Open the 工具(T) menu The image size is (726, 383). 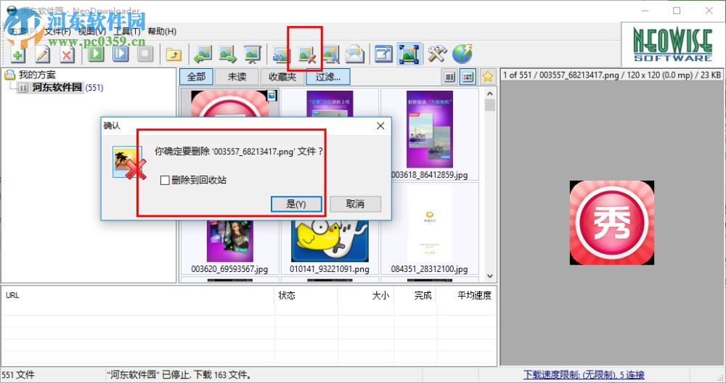pyautogui.click(x=127, y=31)
